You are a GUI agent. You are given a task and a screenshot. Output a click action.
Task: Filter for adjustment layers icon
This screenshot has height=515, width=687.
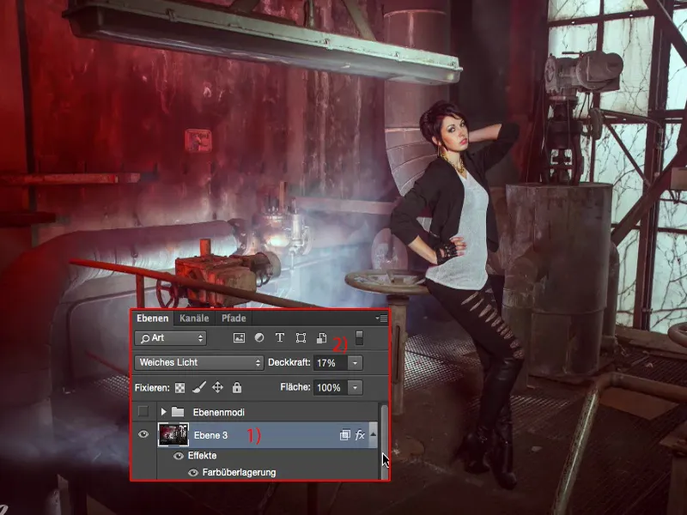point(259,337)
